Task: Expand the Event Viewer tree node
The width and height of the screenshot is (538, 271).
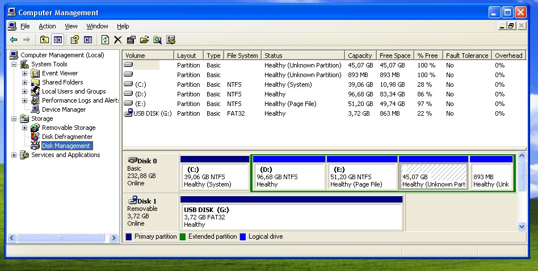Action: [25, 73]
